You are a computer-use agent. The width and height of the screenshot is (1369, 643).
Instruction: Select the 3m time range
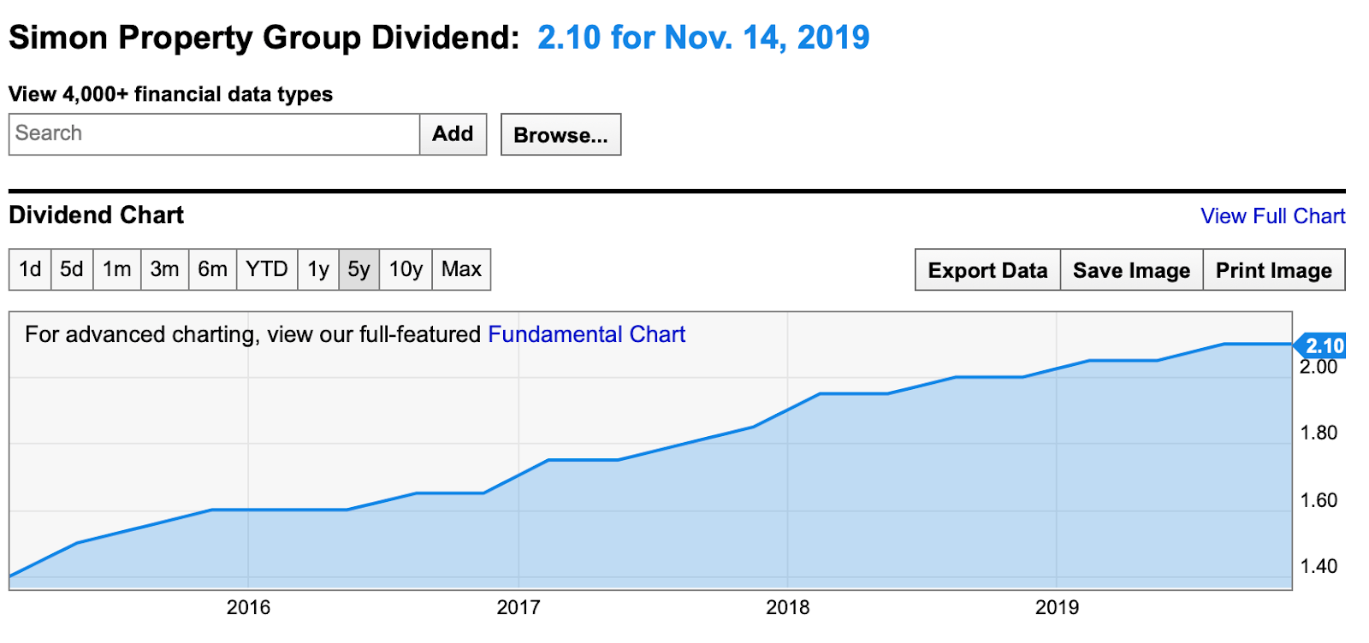coord(165,269)
